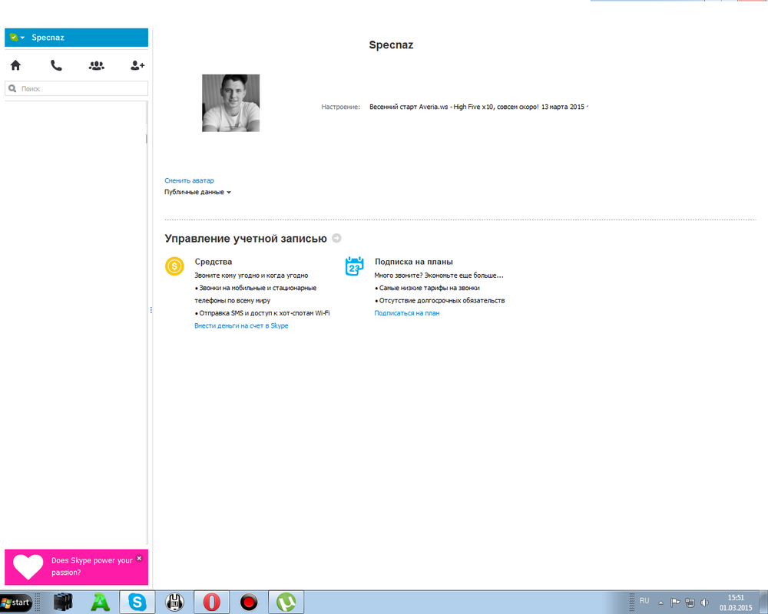The height and width of the screenshot is (614, 768).
Task: Click the profile avatar photo
Action: coord(230,103)
